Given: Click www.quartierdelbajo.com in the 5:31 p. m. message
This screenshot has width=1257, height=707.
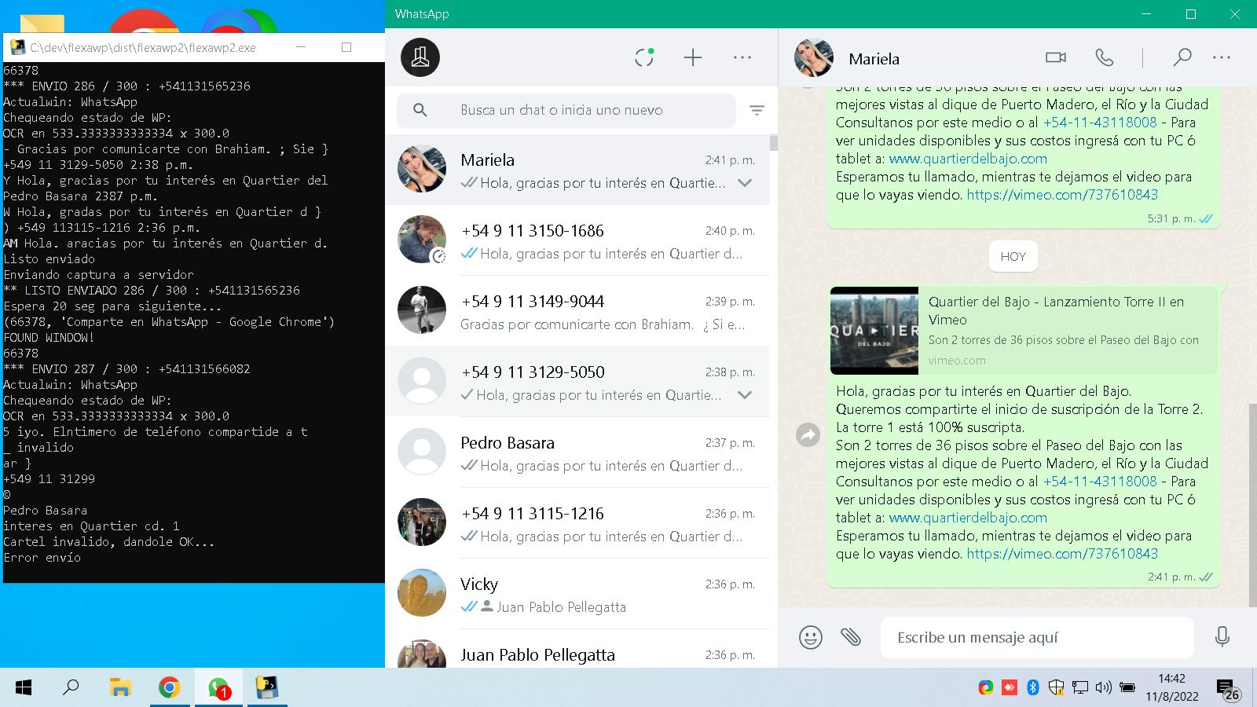Looking at the screenshot, I should 968,159.
